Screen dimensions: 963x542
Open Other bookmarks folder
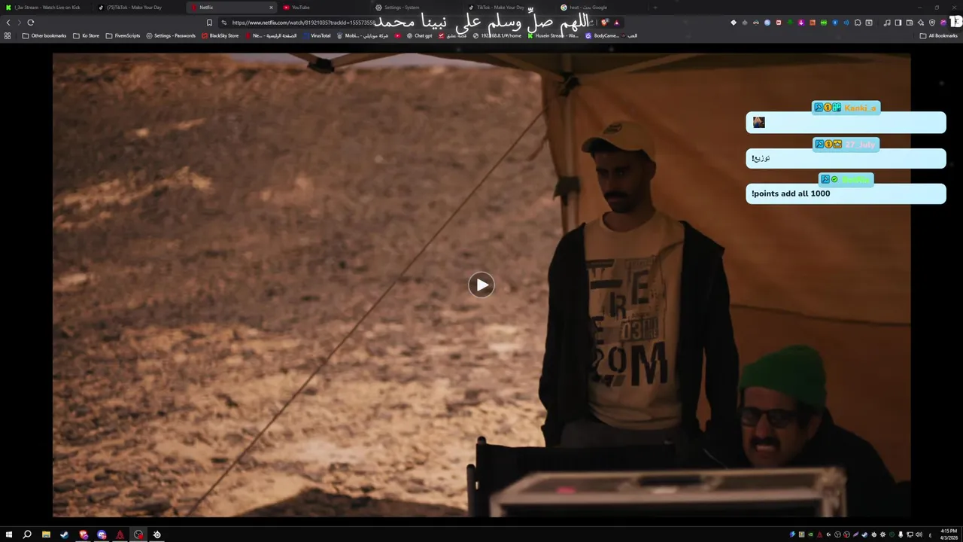click(x=44, y=35)
